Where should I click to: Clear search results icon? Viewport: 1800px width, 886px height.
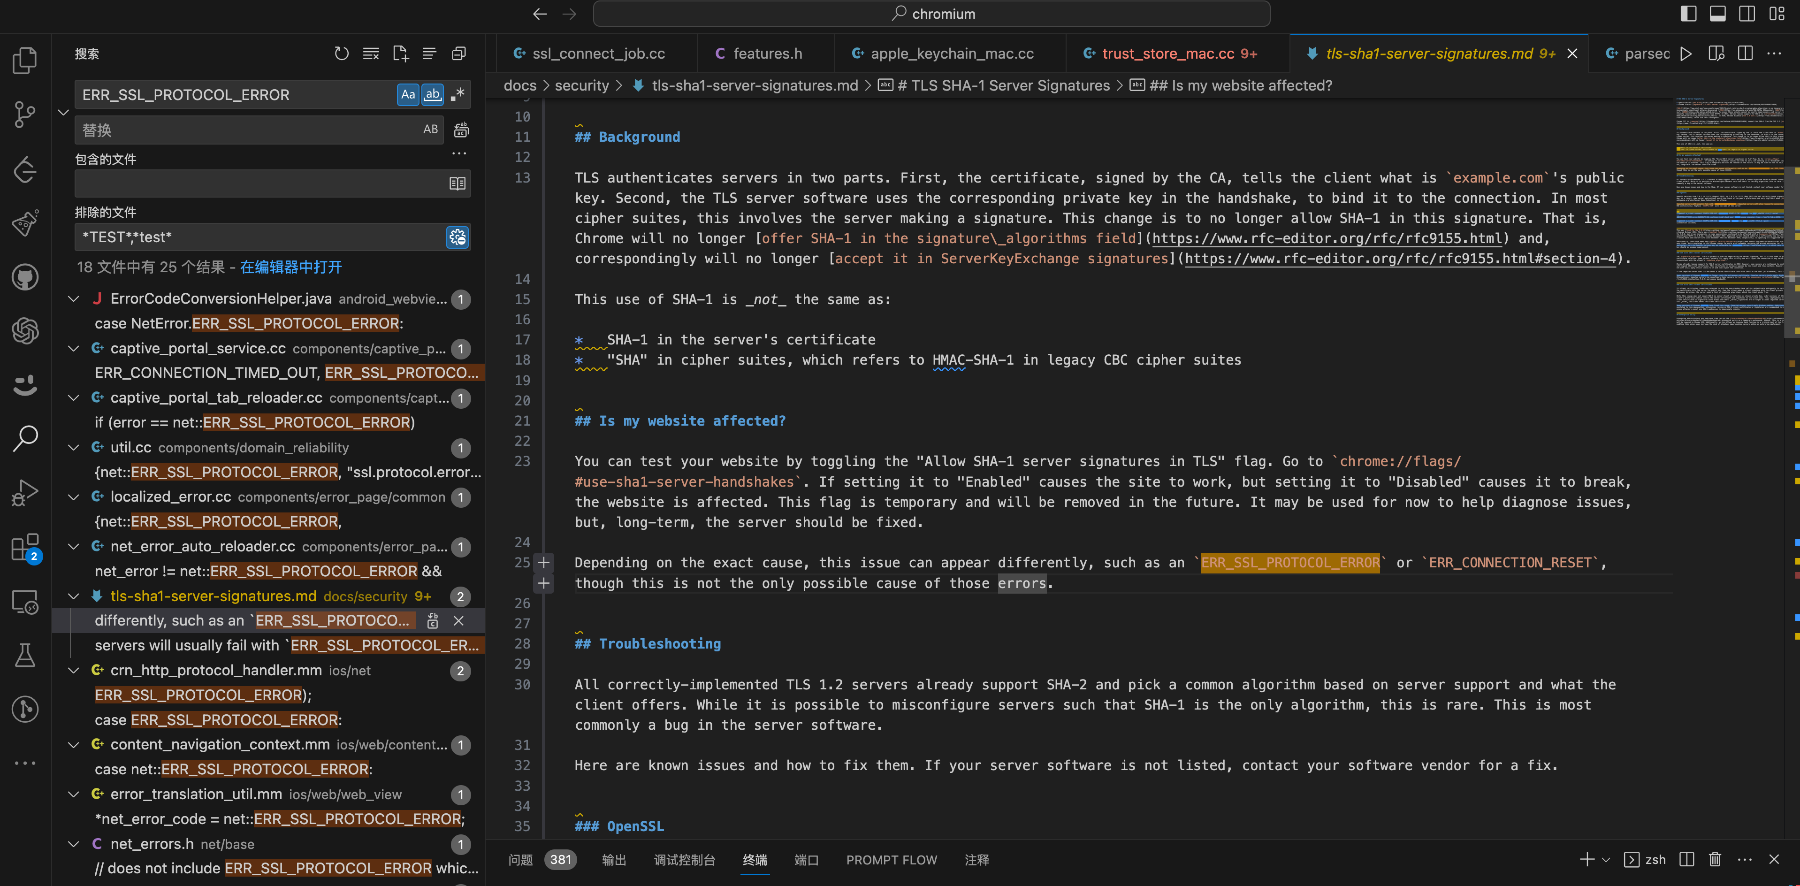click(x=371, y=54)
